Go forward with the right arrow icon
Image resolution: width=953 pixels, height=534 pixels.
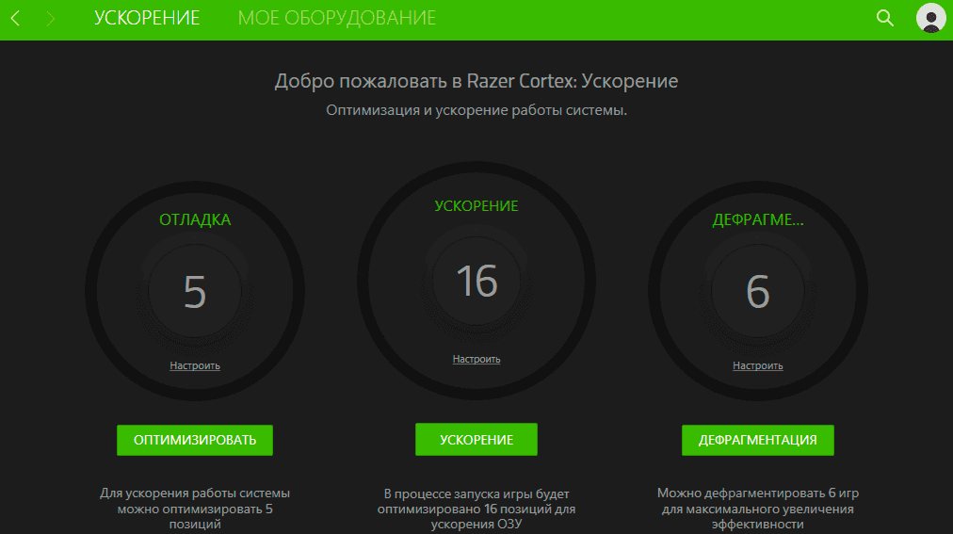(x=51, y=18)
